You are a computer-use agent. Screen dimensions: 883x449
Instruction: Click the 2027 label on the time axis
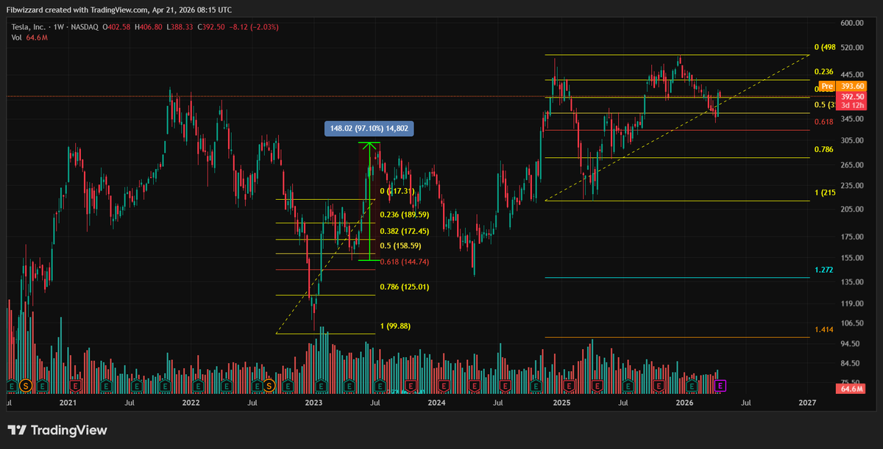(807, 403)
